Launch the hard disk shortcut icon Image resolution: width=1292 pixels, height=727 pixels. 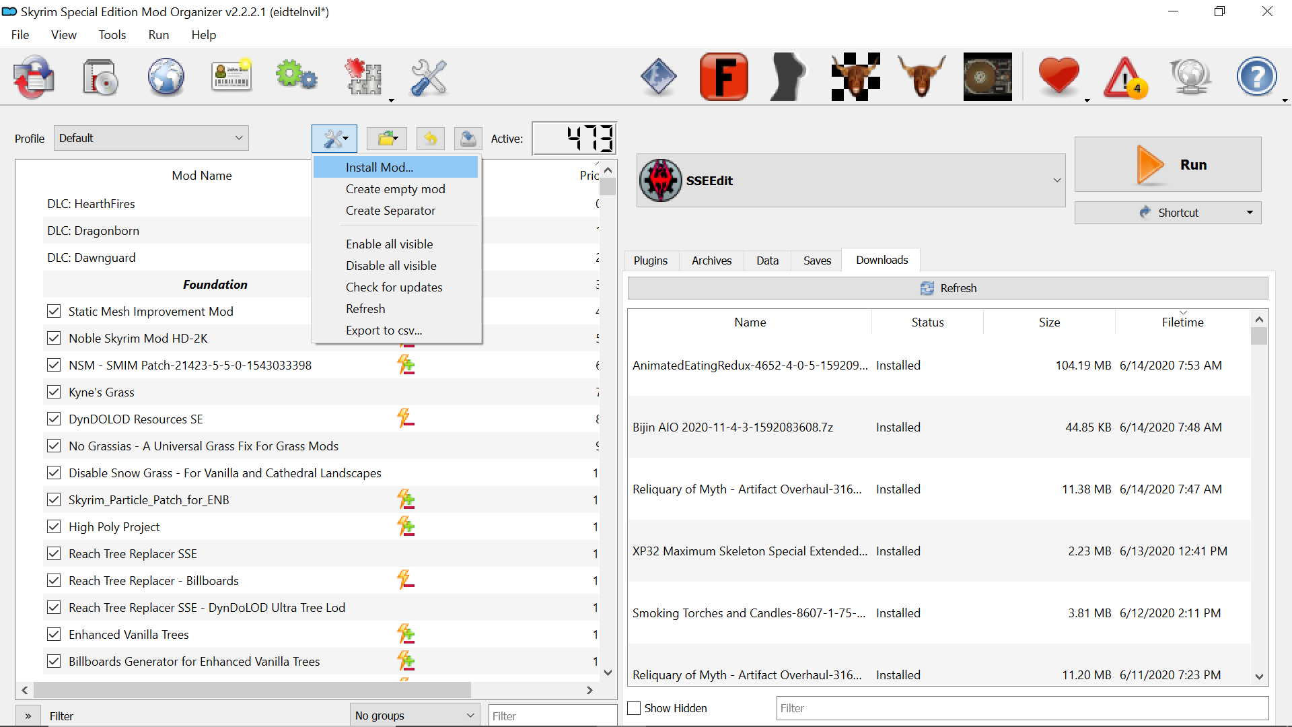[987, 77]
